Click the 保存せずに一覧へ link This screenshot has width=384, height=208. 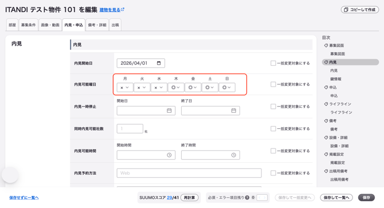pos(24,198)
